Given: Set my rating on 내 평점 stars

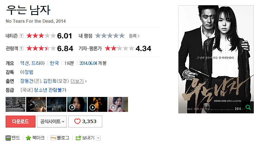Looking at the screenshot, I should click(110, 36).
